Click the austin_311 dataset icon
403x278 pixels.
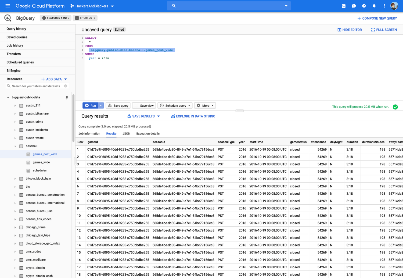tap(21, 106)
